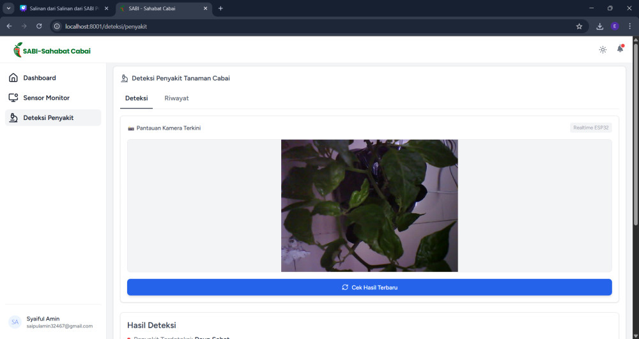This screenshot has width=639, height=339.
Task: Click the chili plant camera image
Action: tap(369, 206)
